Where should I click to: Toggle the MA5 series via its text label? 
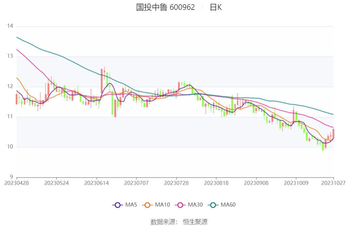[x=131, y=205]
